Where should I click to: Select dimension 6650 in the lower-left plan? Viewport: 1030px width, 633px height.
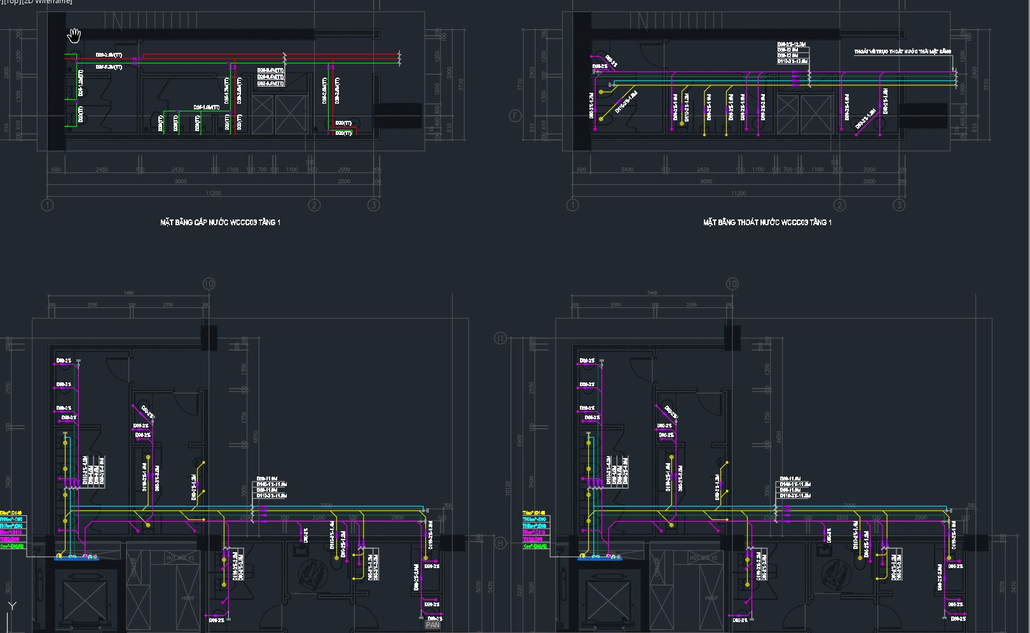click(x=256, y=437)
